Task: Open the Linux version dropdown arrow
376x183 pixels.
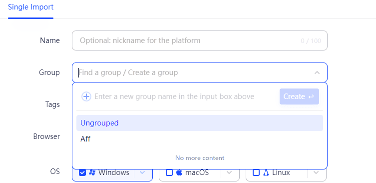Action: coord(316,172)
